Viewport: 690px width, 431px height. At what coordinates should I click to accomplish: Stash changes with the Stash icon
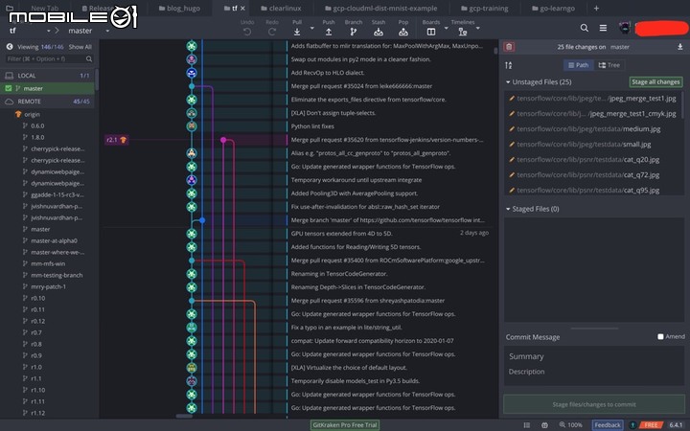378,32
